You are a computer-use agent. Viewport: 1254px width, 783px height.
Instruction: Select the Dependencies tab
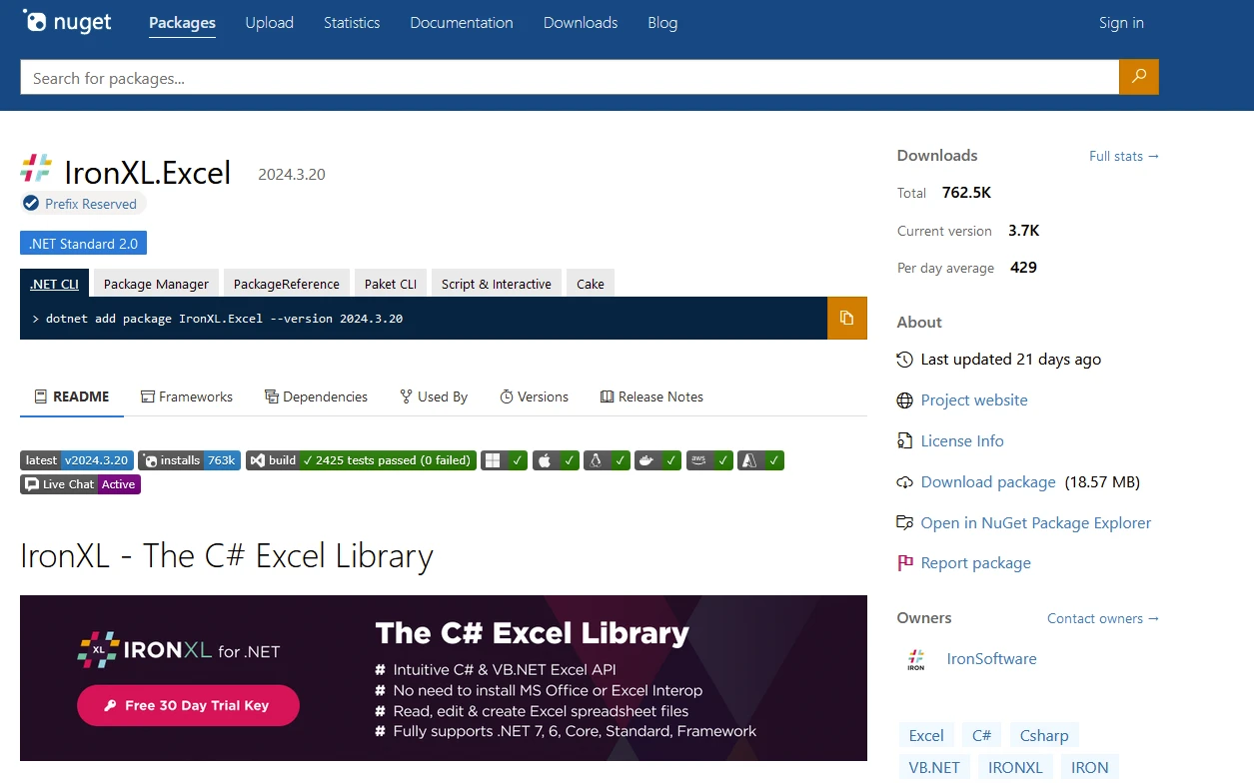[x=316, y=396]
